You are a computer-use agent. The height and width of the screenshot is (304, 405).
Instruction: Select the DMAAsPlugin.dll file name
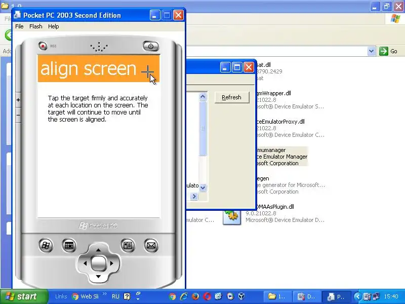(x=274, y=207)
